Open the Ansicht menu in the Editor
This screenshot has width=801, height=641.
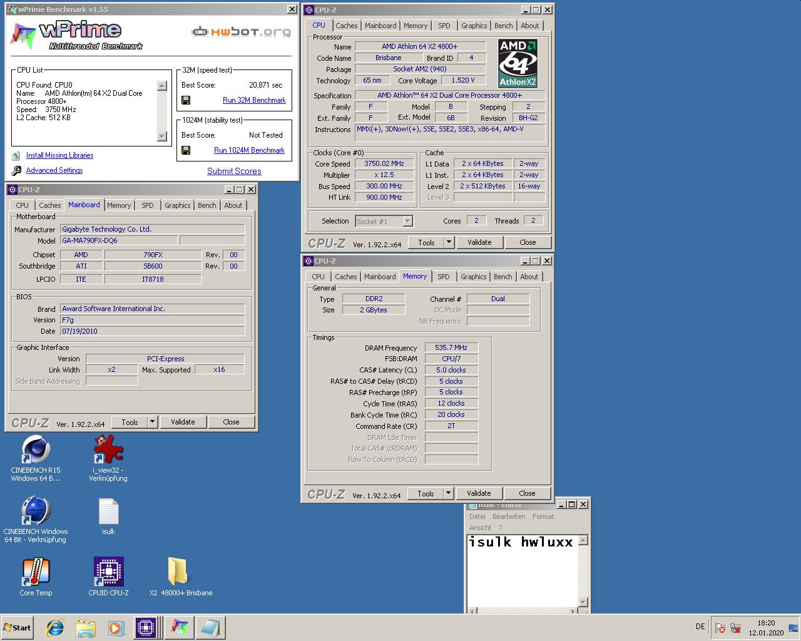481,528
